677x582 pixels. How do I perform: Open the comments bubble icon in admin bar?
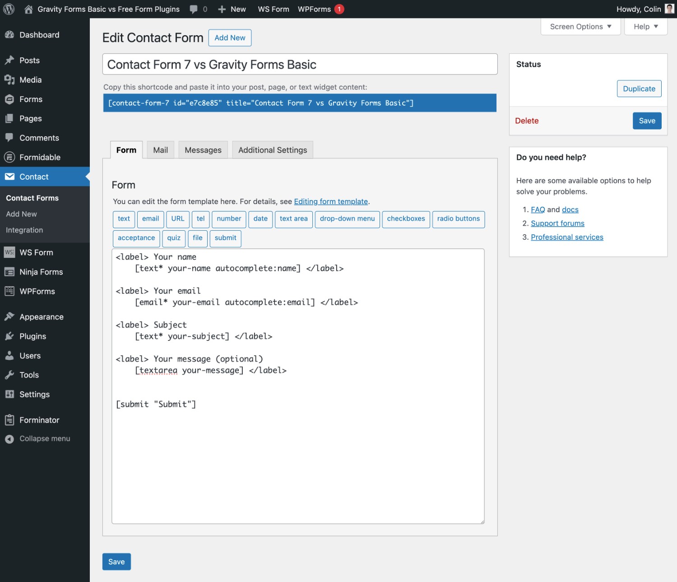[194, 9]
